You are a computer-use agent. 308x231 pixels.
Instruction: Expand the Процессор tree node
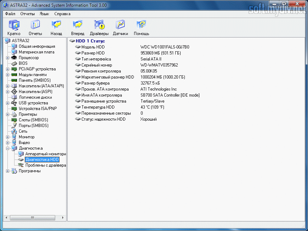pyautogui.click(x=7, y=58)
